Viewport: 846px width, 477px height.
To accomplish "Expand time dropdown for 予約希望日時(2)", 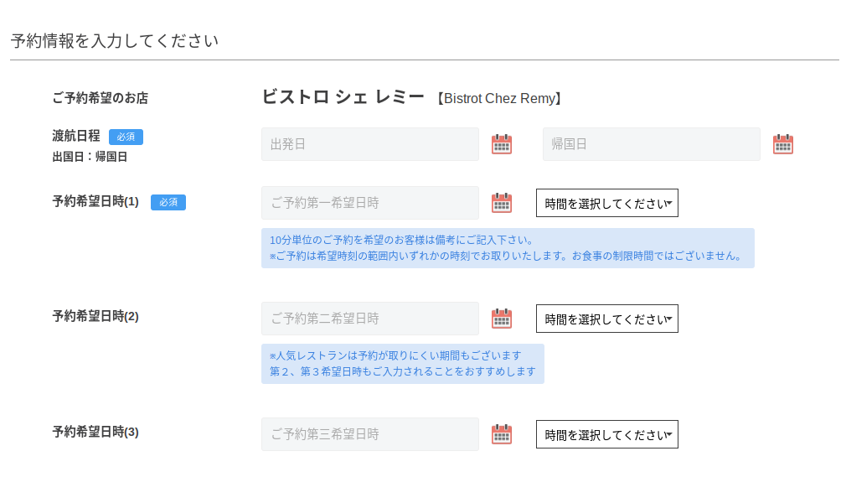I will click(607, 319).
